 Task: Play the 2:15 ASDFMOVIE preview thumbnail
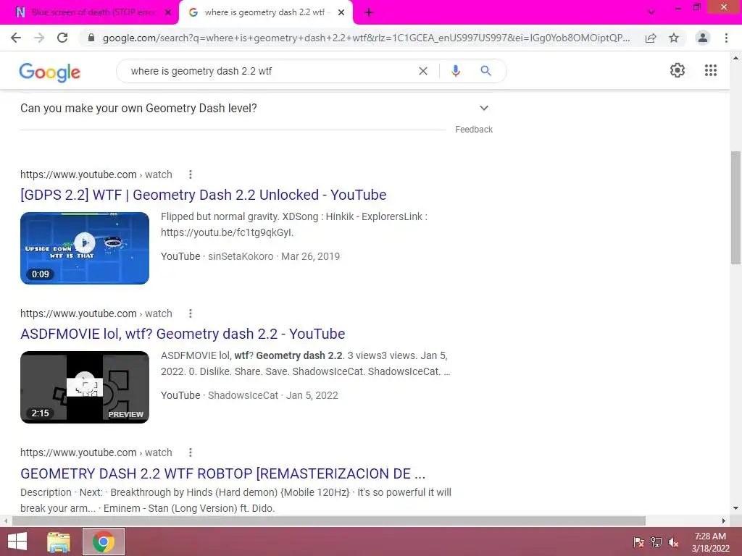pos(85,387)
